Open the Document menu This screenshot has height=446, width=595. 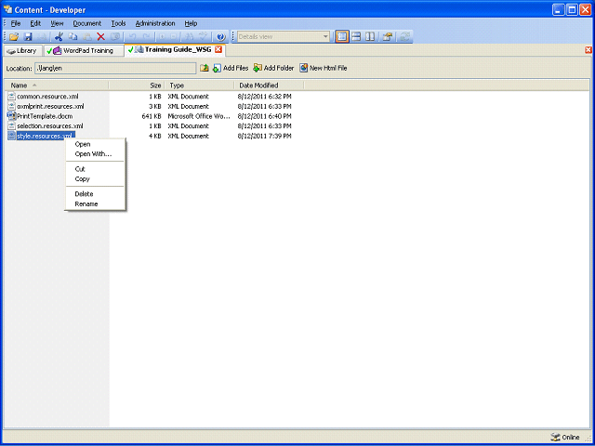click(86, 23)
